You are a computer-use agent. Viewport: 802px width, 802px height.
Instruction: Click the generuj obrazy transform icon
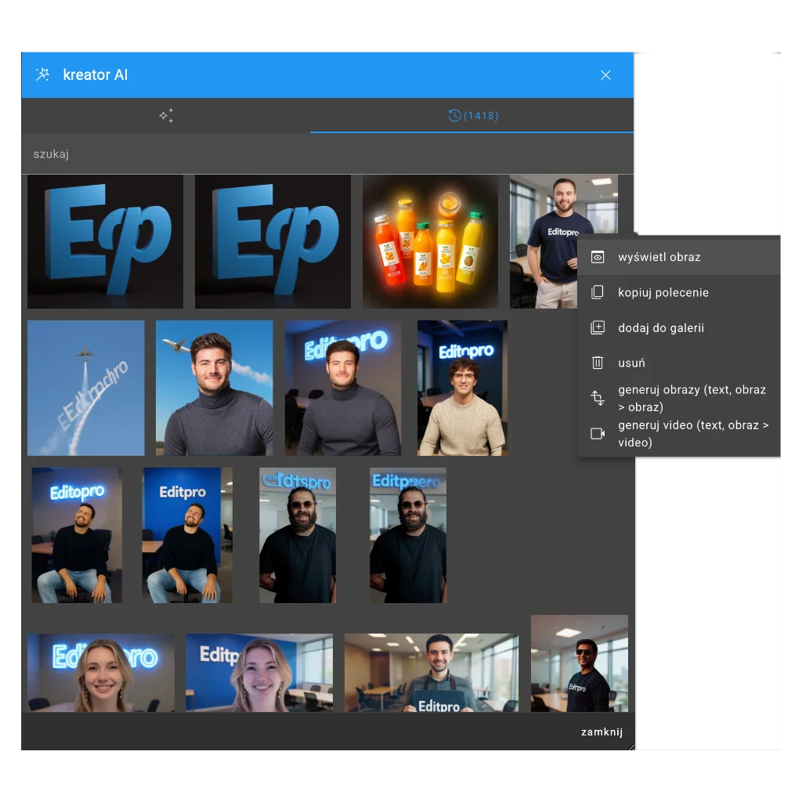click(x=598, y=398)
